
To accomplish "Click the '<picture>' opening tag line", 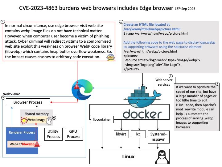I will click(130, 56).
